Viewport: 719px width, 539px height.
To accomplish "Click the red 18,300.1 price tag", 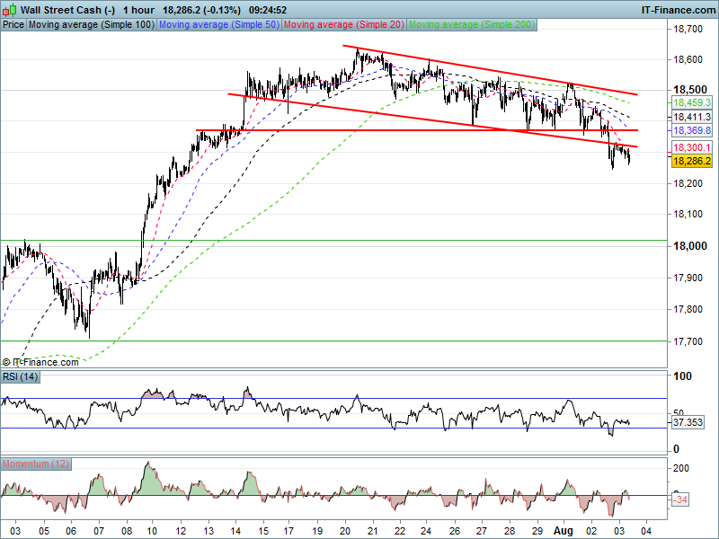I will coord(692,147).
